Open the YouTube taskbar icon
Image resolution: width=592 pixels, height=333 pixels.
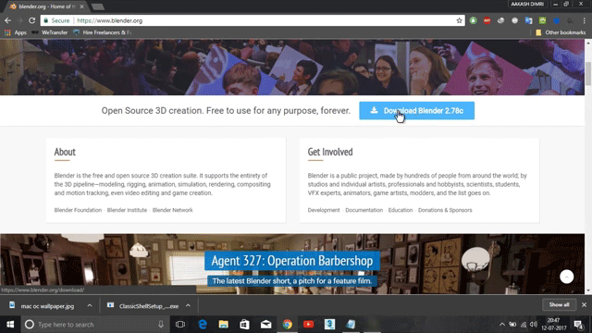308,325
